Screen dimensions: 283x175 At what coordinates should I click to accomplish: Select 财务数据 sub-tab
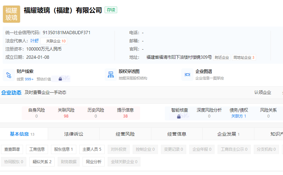pyautogui.click(x=68, y=162)
